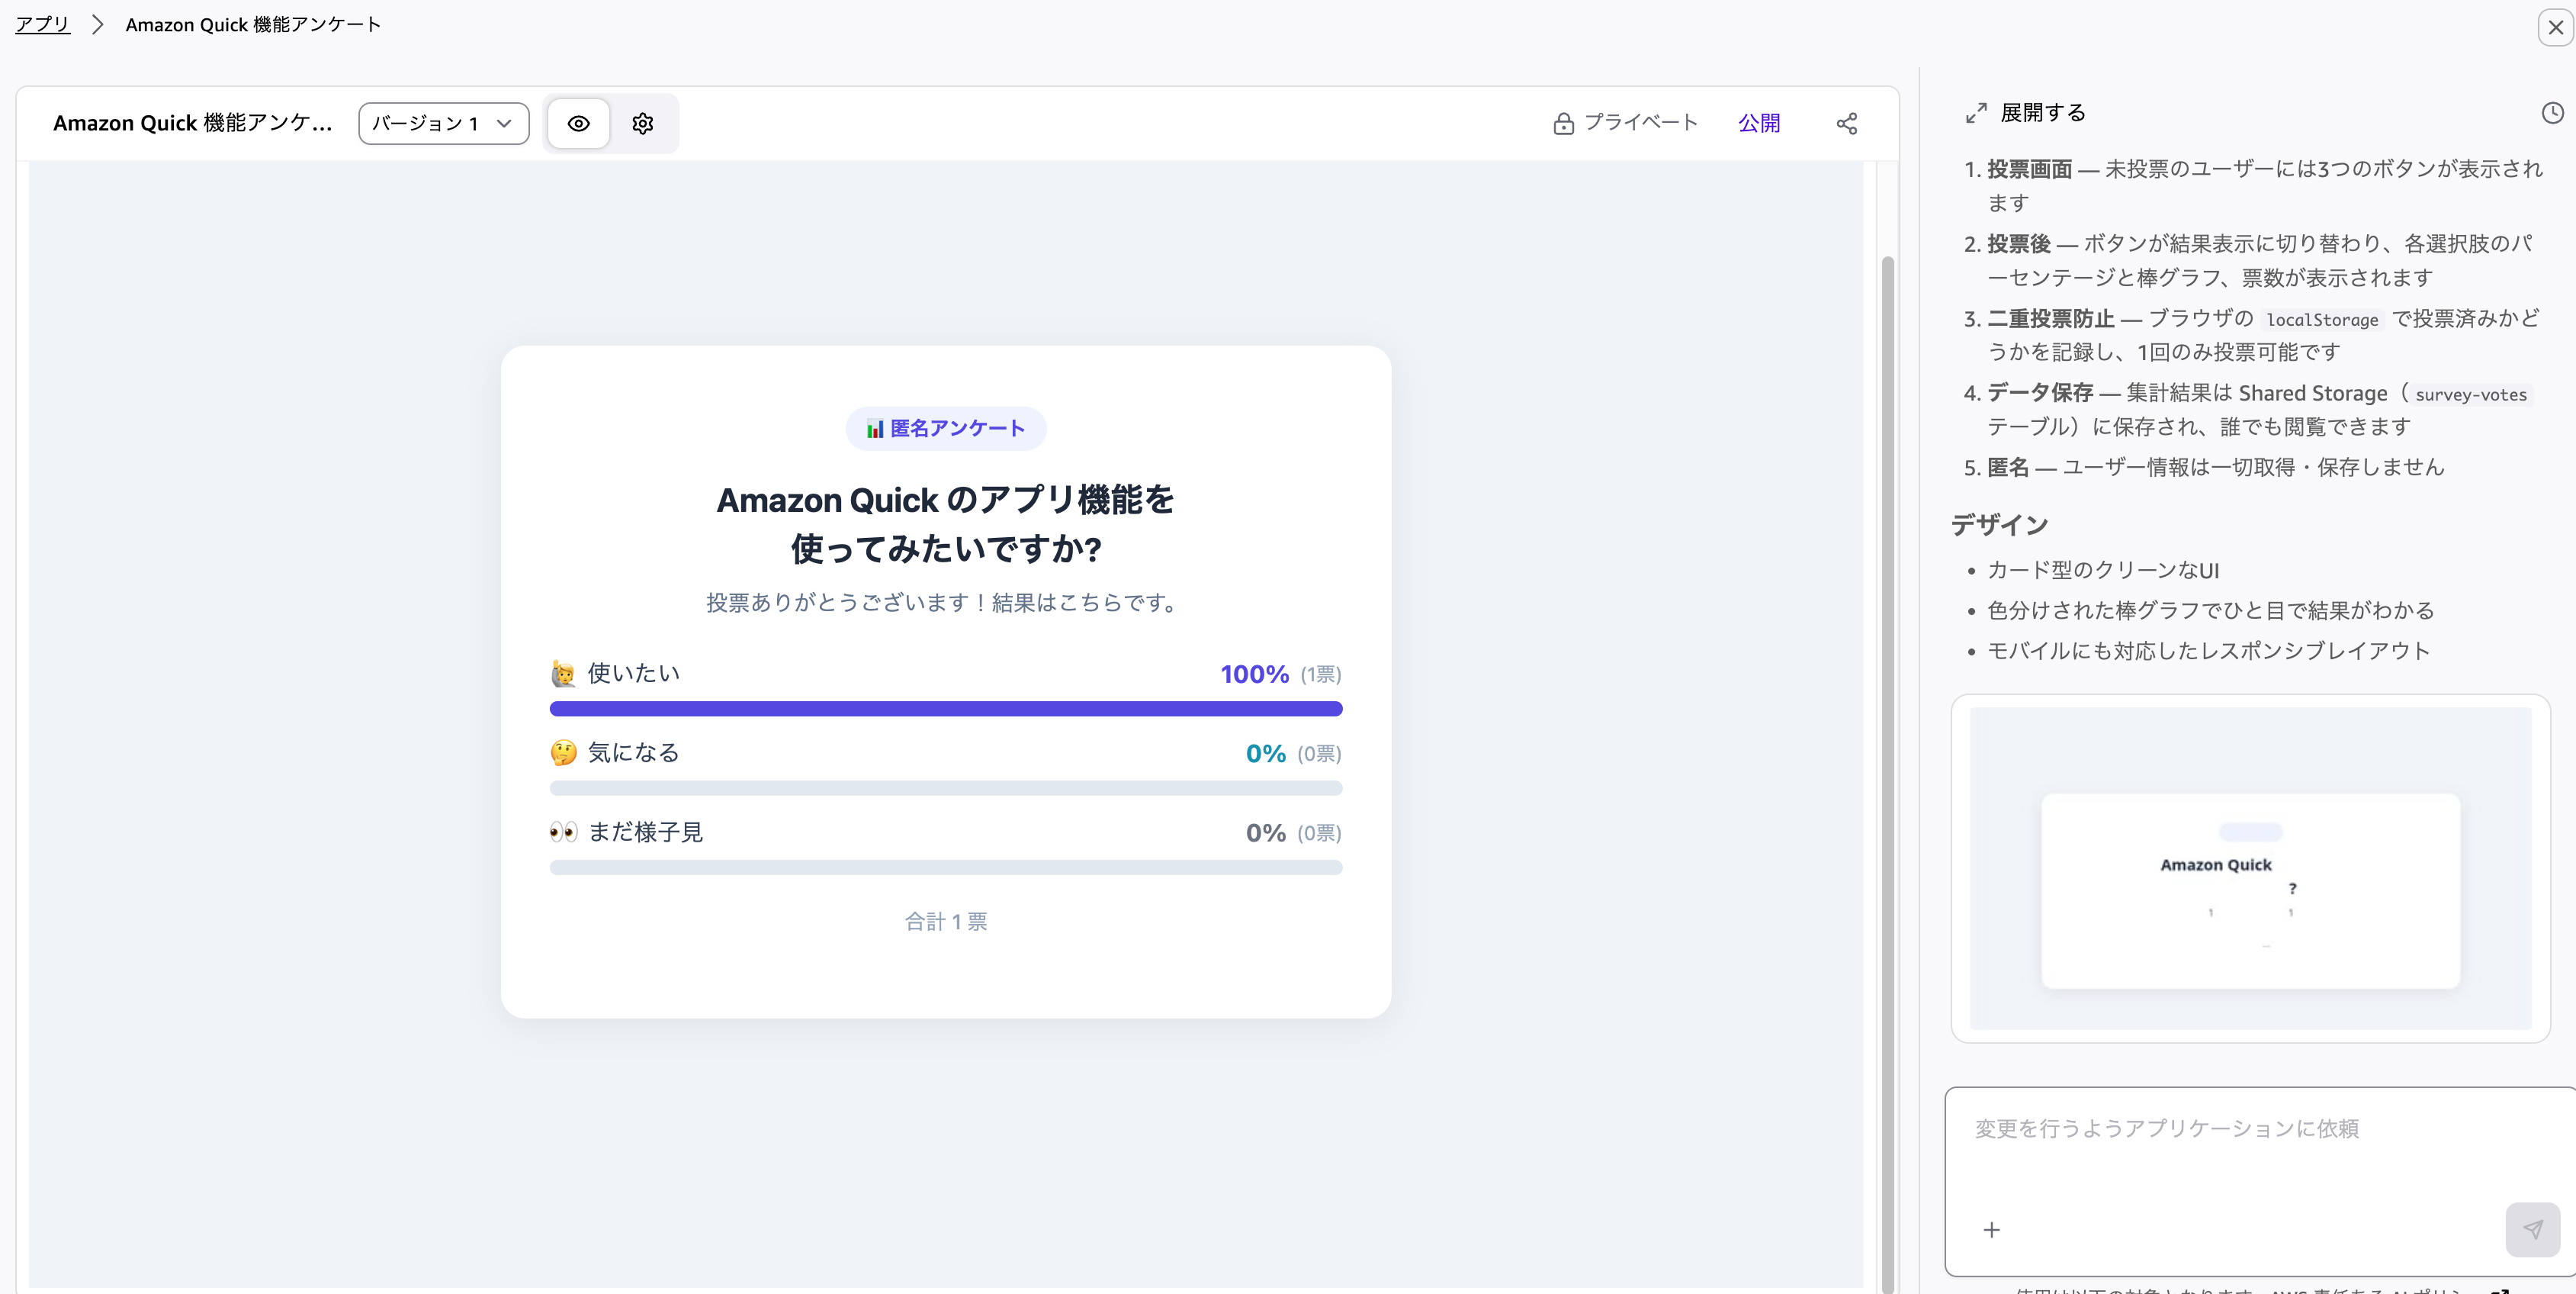Click the まだ様子見 result bar
Viewport: 2576px width, 1294px height.
pos(946,867)
